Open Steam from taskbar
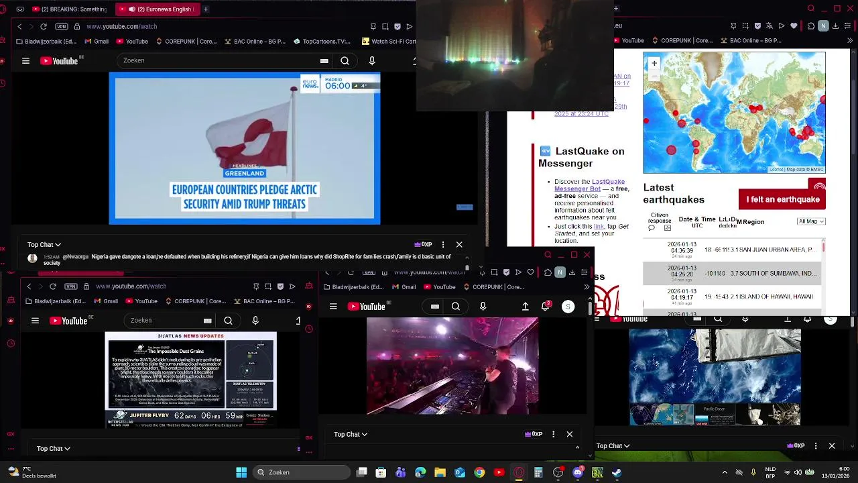This screenshot has height=483, width=858. [x=617, y=472]
